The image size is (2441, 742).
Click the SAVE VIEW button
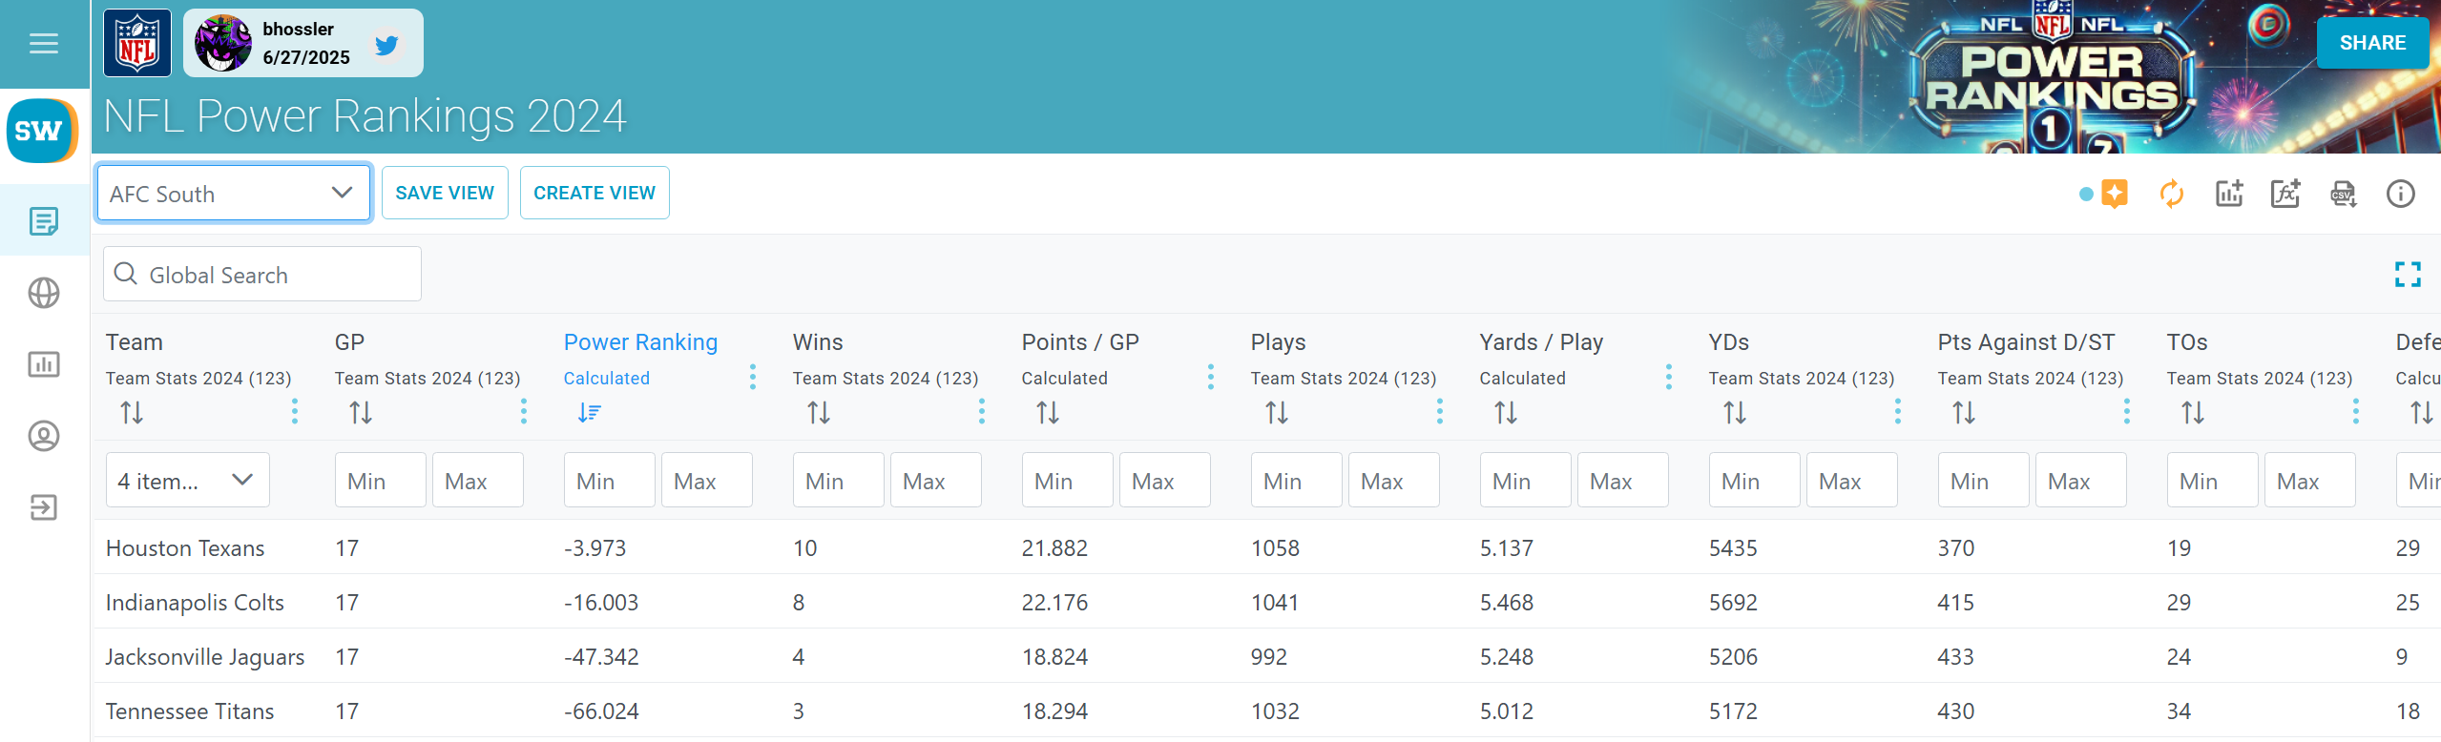[445, 193]
